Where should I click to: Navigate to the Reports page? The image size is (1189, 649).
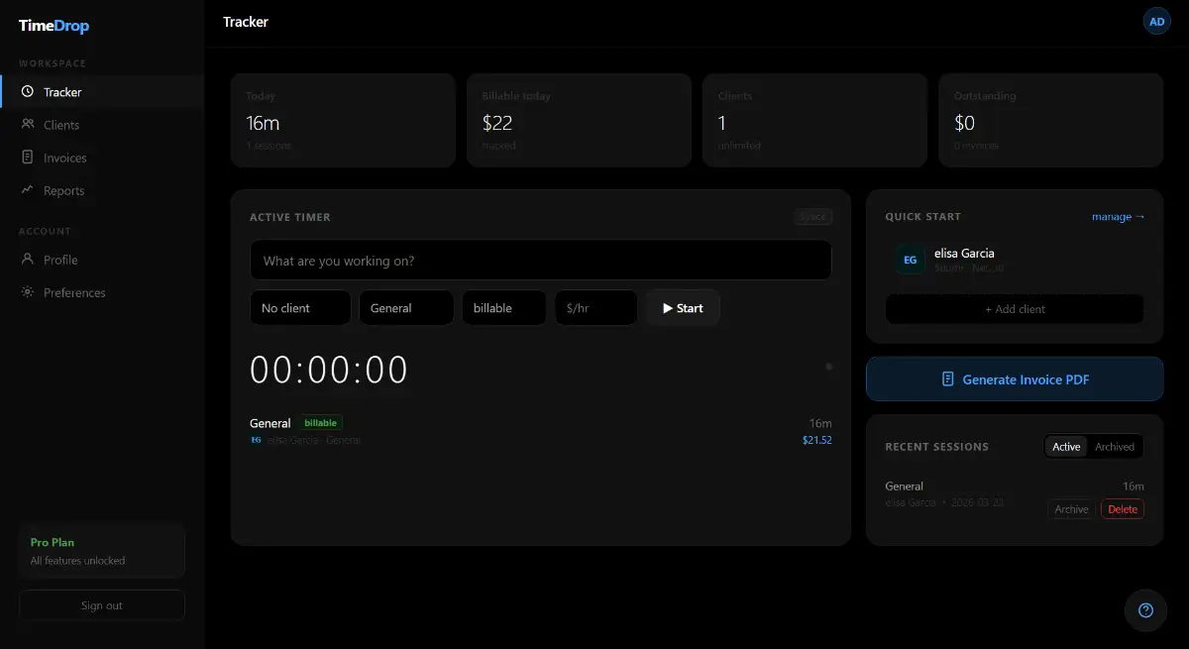point(102,190)
